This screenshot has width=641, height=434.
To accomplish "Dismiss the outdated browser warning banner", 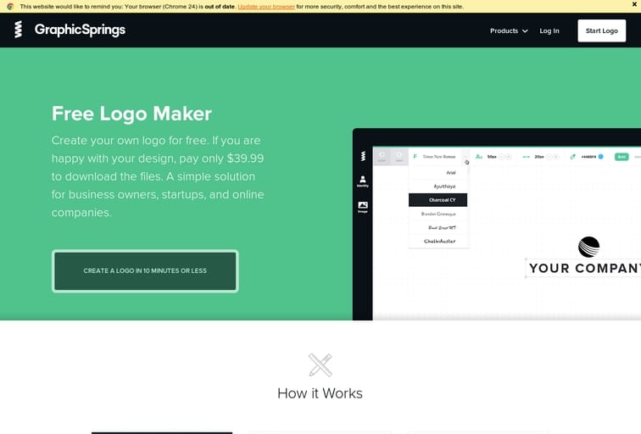I will tap(633, 6).
